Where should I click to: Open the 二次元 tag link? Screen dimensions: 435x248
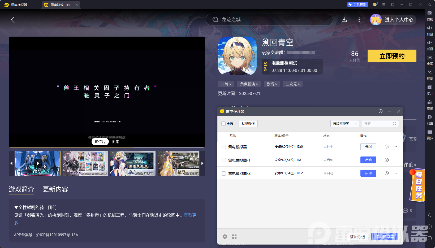(293, 84)
